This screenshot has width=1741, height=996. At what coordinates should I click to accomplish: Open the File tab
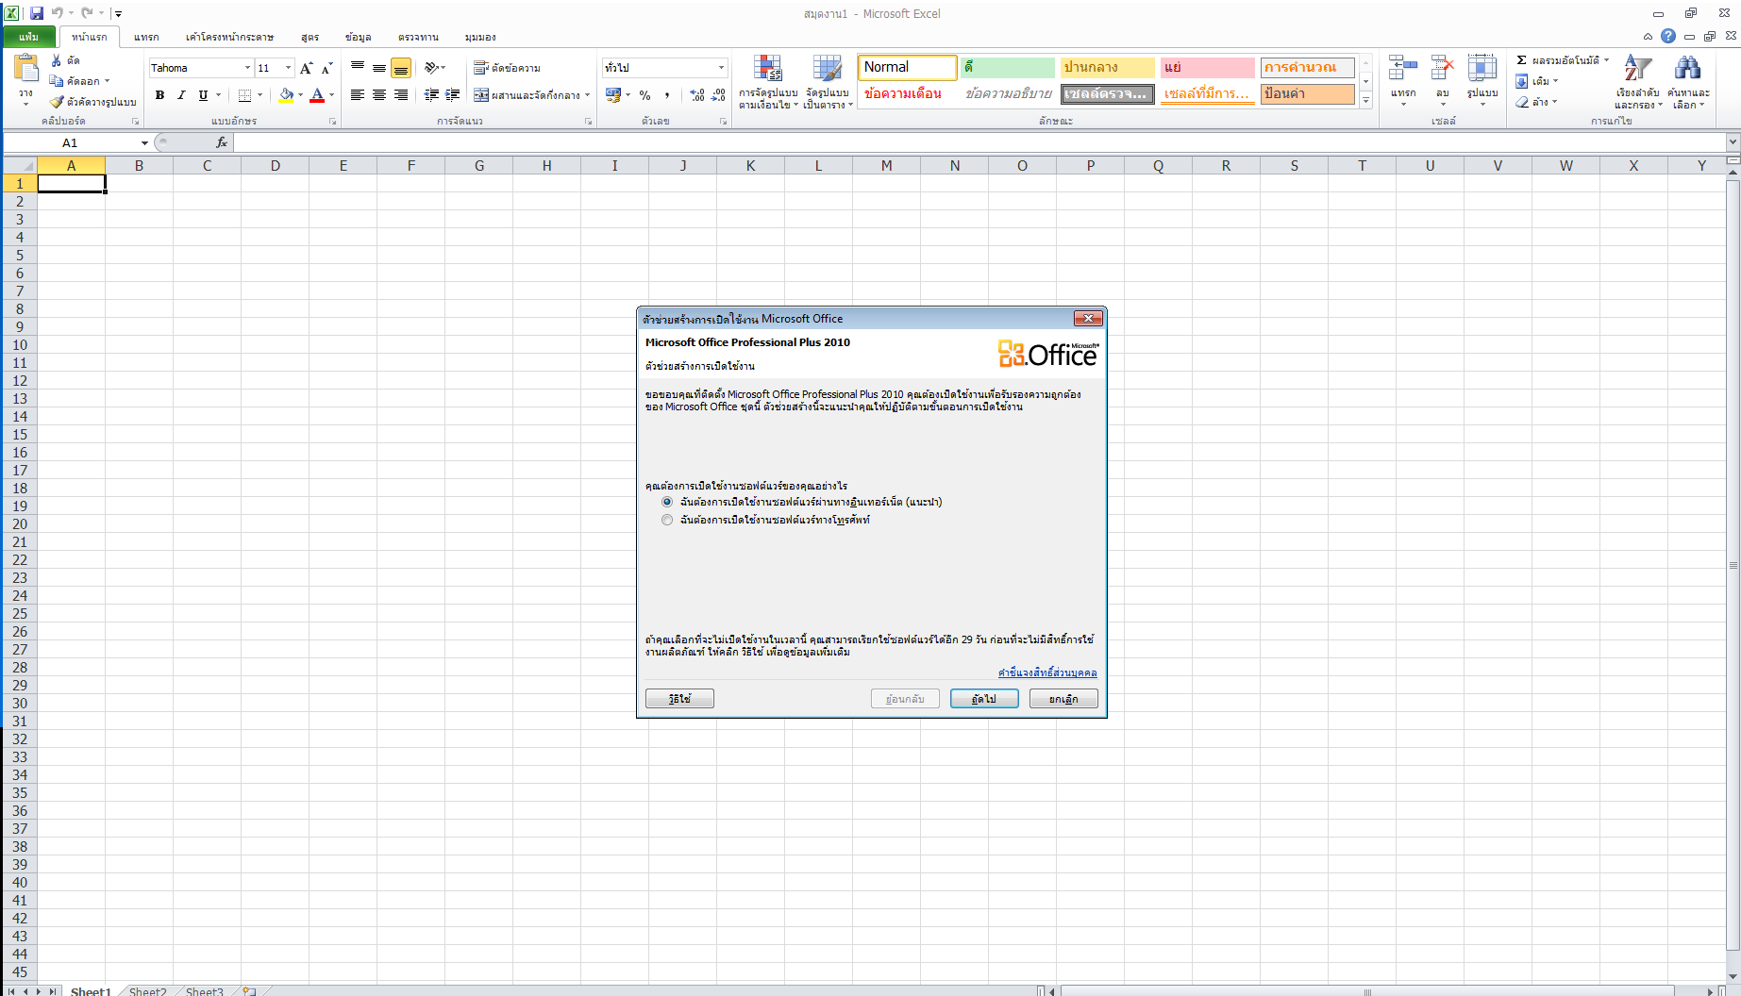pos(29,37)
